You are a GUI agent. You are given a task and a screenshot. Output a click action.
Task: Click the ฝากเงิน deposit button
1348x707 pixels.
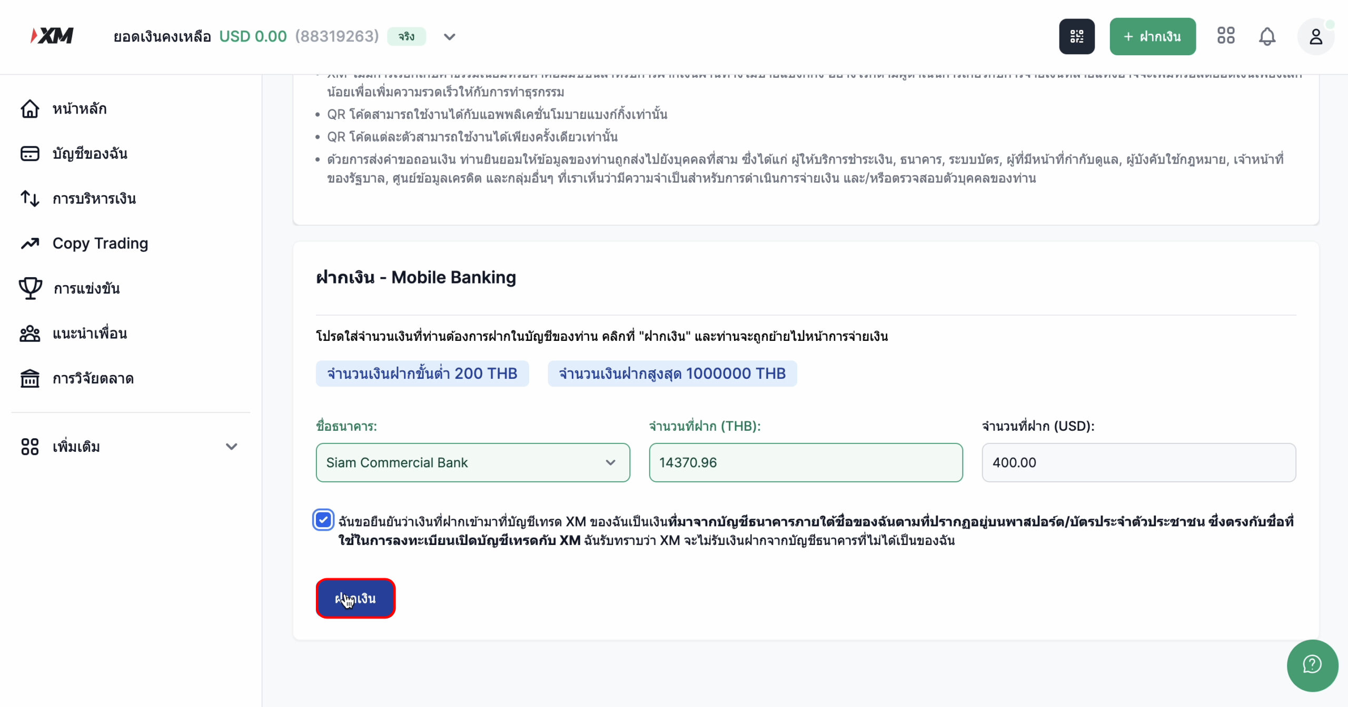pyautogui.click(x=356, y=598)
